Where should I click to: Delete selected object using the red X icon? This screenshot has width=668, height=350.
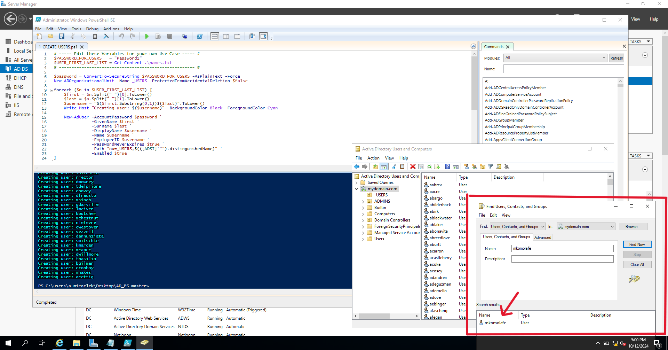(413, 166)
